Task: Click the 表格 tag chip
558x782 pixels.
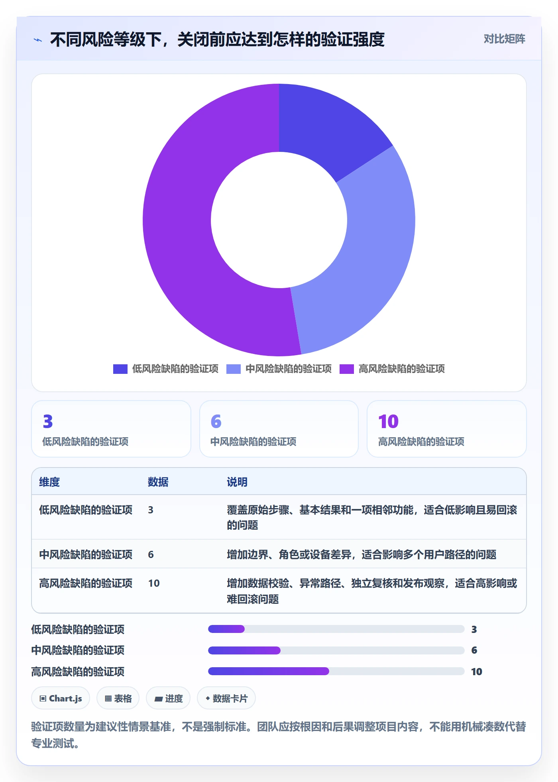Action: 118,698
